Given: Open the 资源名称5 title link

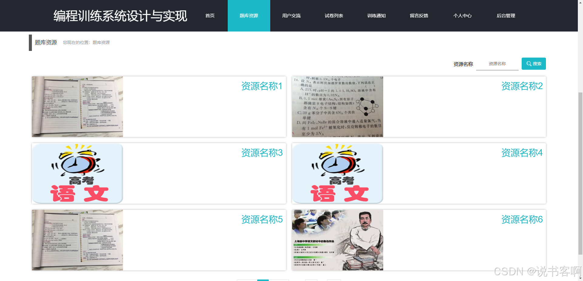Looking at the screenshot, I should (x=262, y=219).
